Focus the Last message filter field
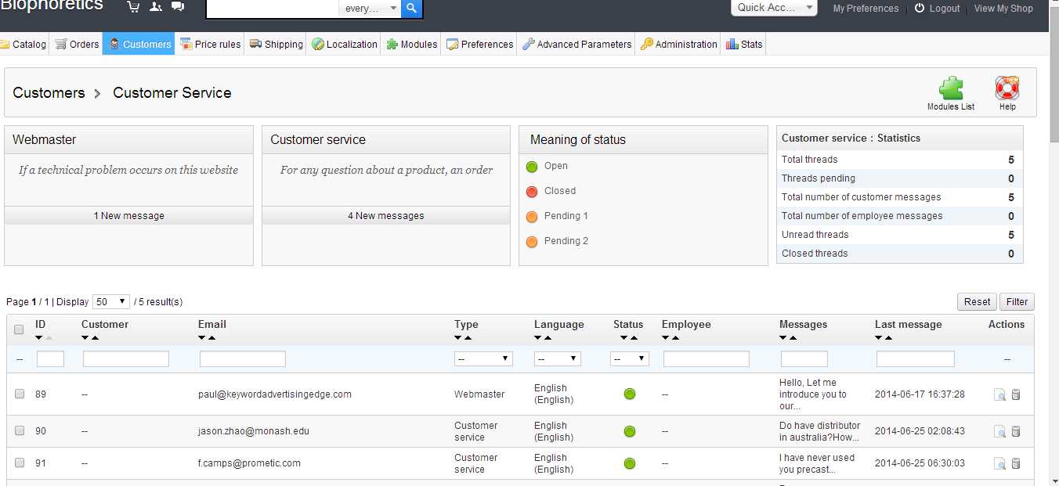This screenshot has width=1059, height=486. 916,358
